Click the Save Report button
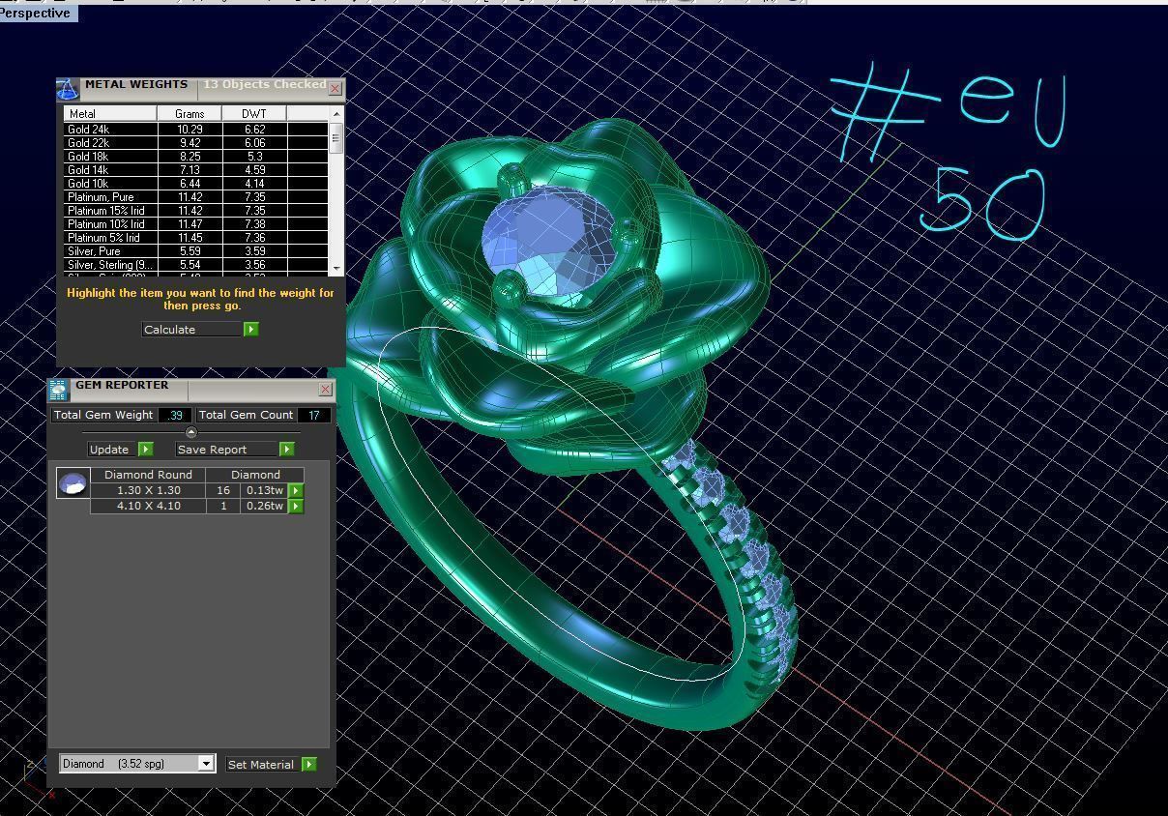This screenshot has height=816, width=1168. point(227,450)
